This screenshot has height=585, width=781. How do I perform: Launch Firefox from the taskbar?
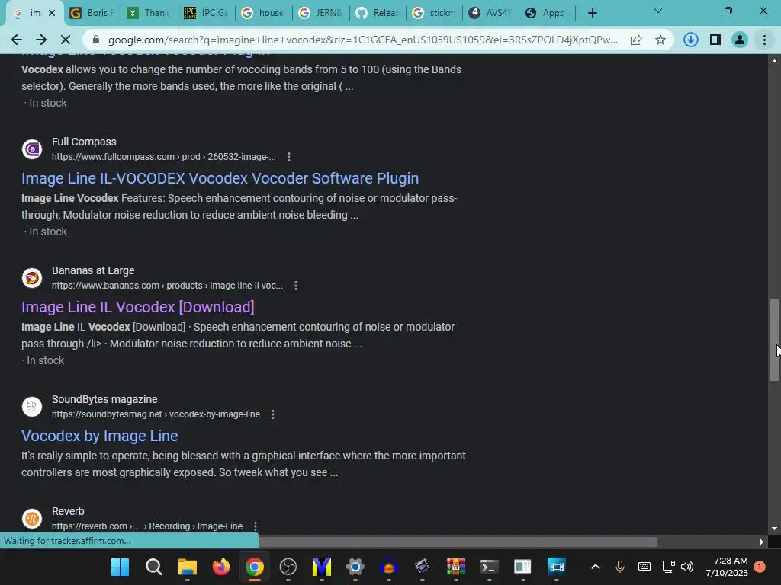click(221, 567)
